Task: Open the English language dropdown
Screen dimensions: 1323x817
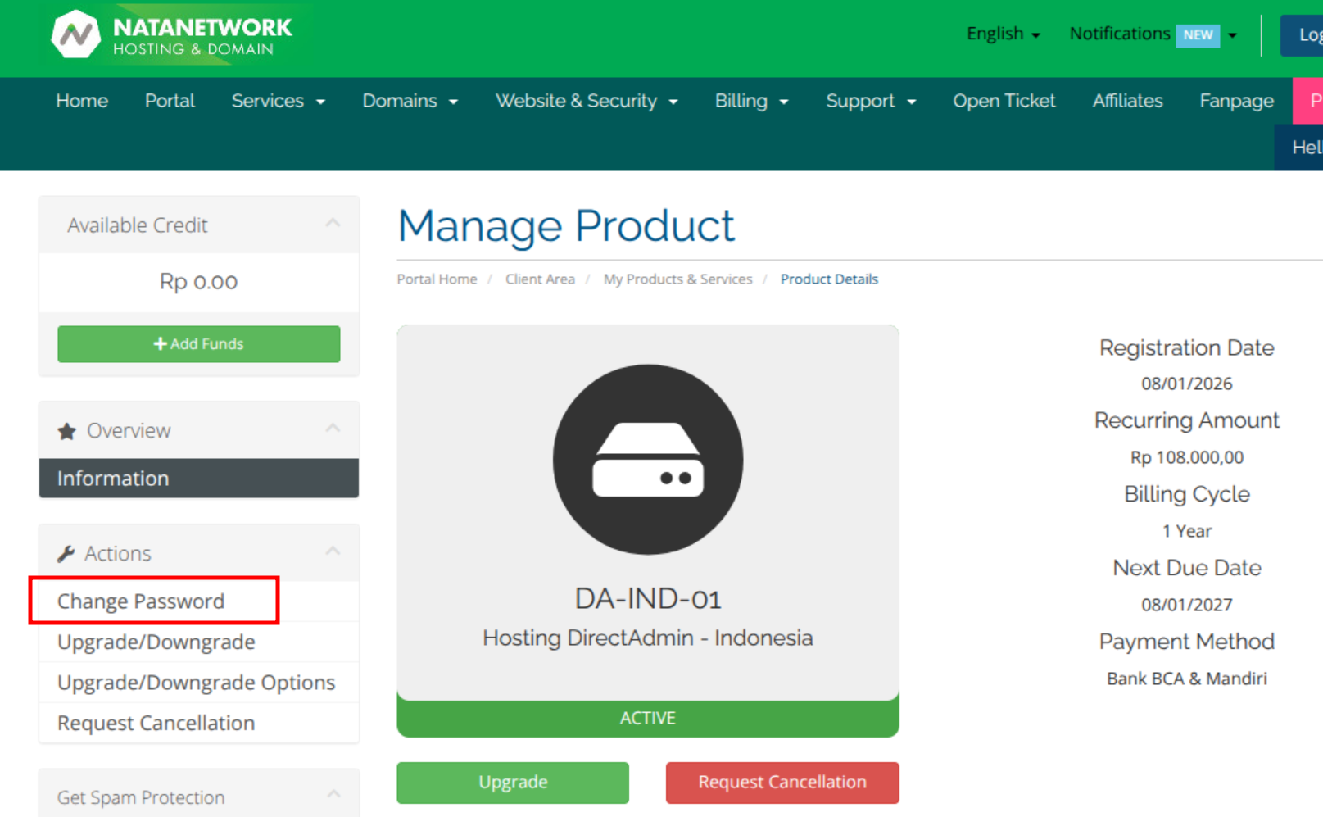Action: click(x=1004, y=34)
